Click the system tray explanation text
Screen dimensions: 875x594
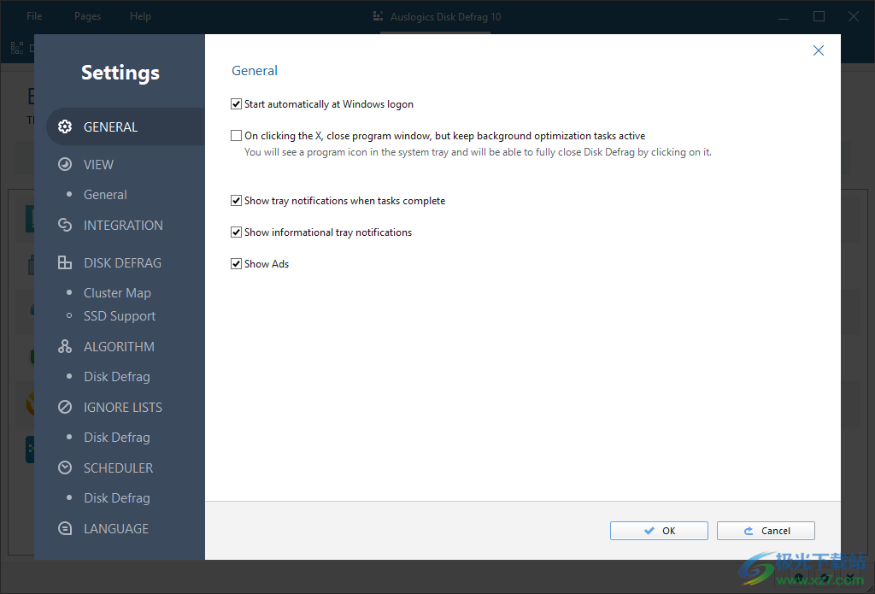click(x=478, y=152)
